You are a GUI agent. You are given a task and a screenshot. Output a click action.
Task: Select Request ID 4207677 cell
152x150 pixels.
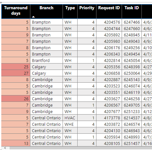point(109,111)
